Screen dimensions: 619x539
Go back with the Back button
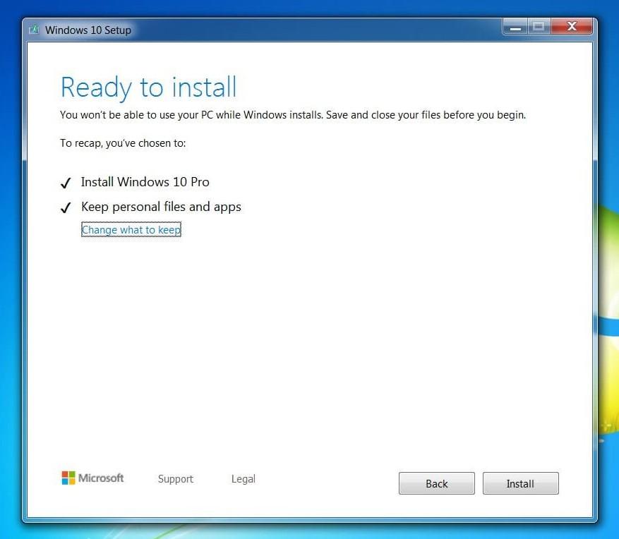pyautogui.click(x=437, y=483)
